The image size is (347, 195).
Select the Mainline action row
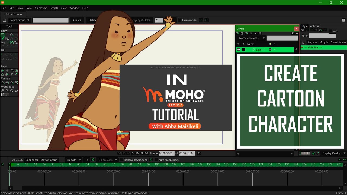[x=324, y=47]
